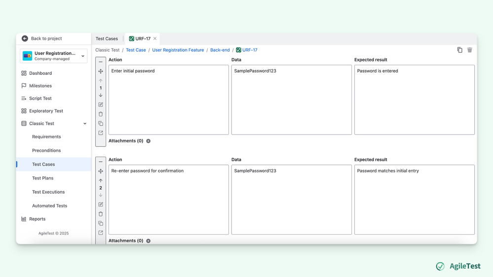Click the move handle icon for step 1
The image size is (493, 277).
point(101,71)
